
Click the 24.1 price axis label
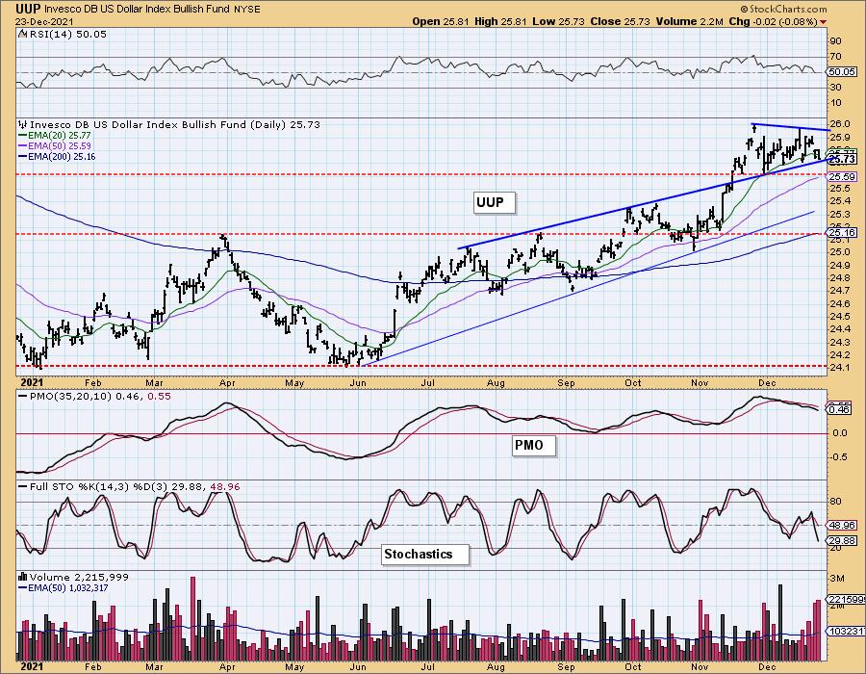click(839, 368)
